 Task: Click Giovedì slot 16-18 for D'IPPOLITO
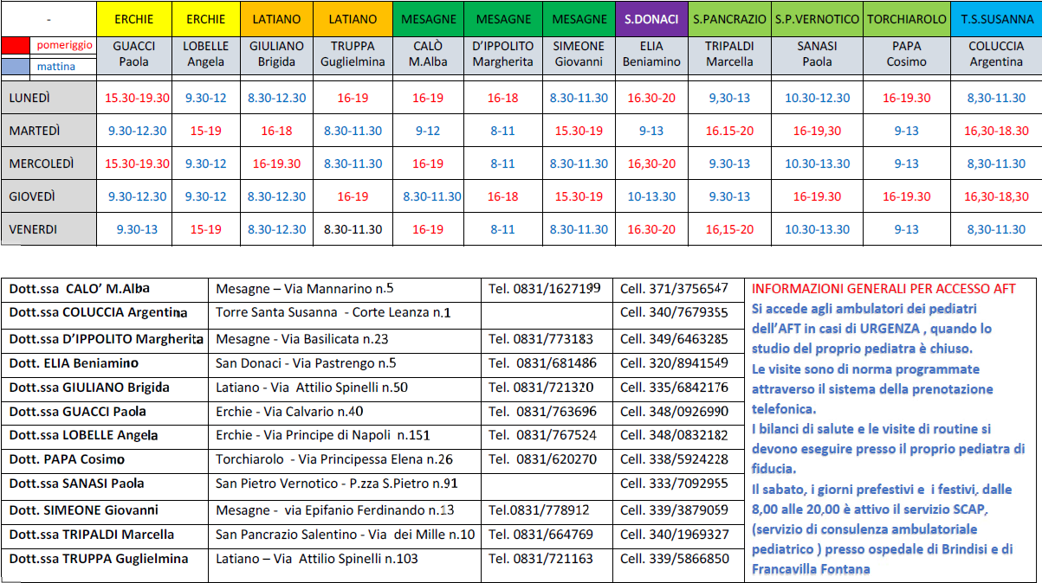click(502, 196)
